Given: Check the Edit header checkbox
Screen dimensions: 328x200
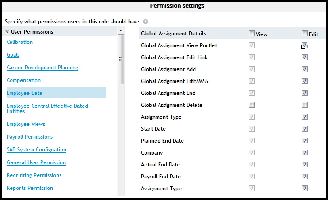Looking at the screenshot, I should pos(305,34).
